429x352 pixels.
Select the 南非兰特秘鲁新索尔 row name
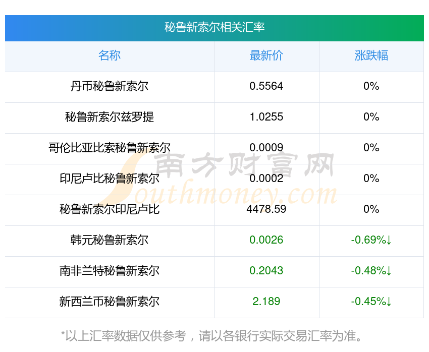tap(110, 271)
